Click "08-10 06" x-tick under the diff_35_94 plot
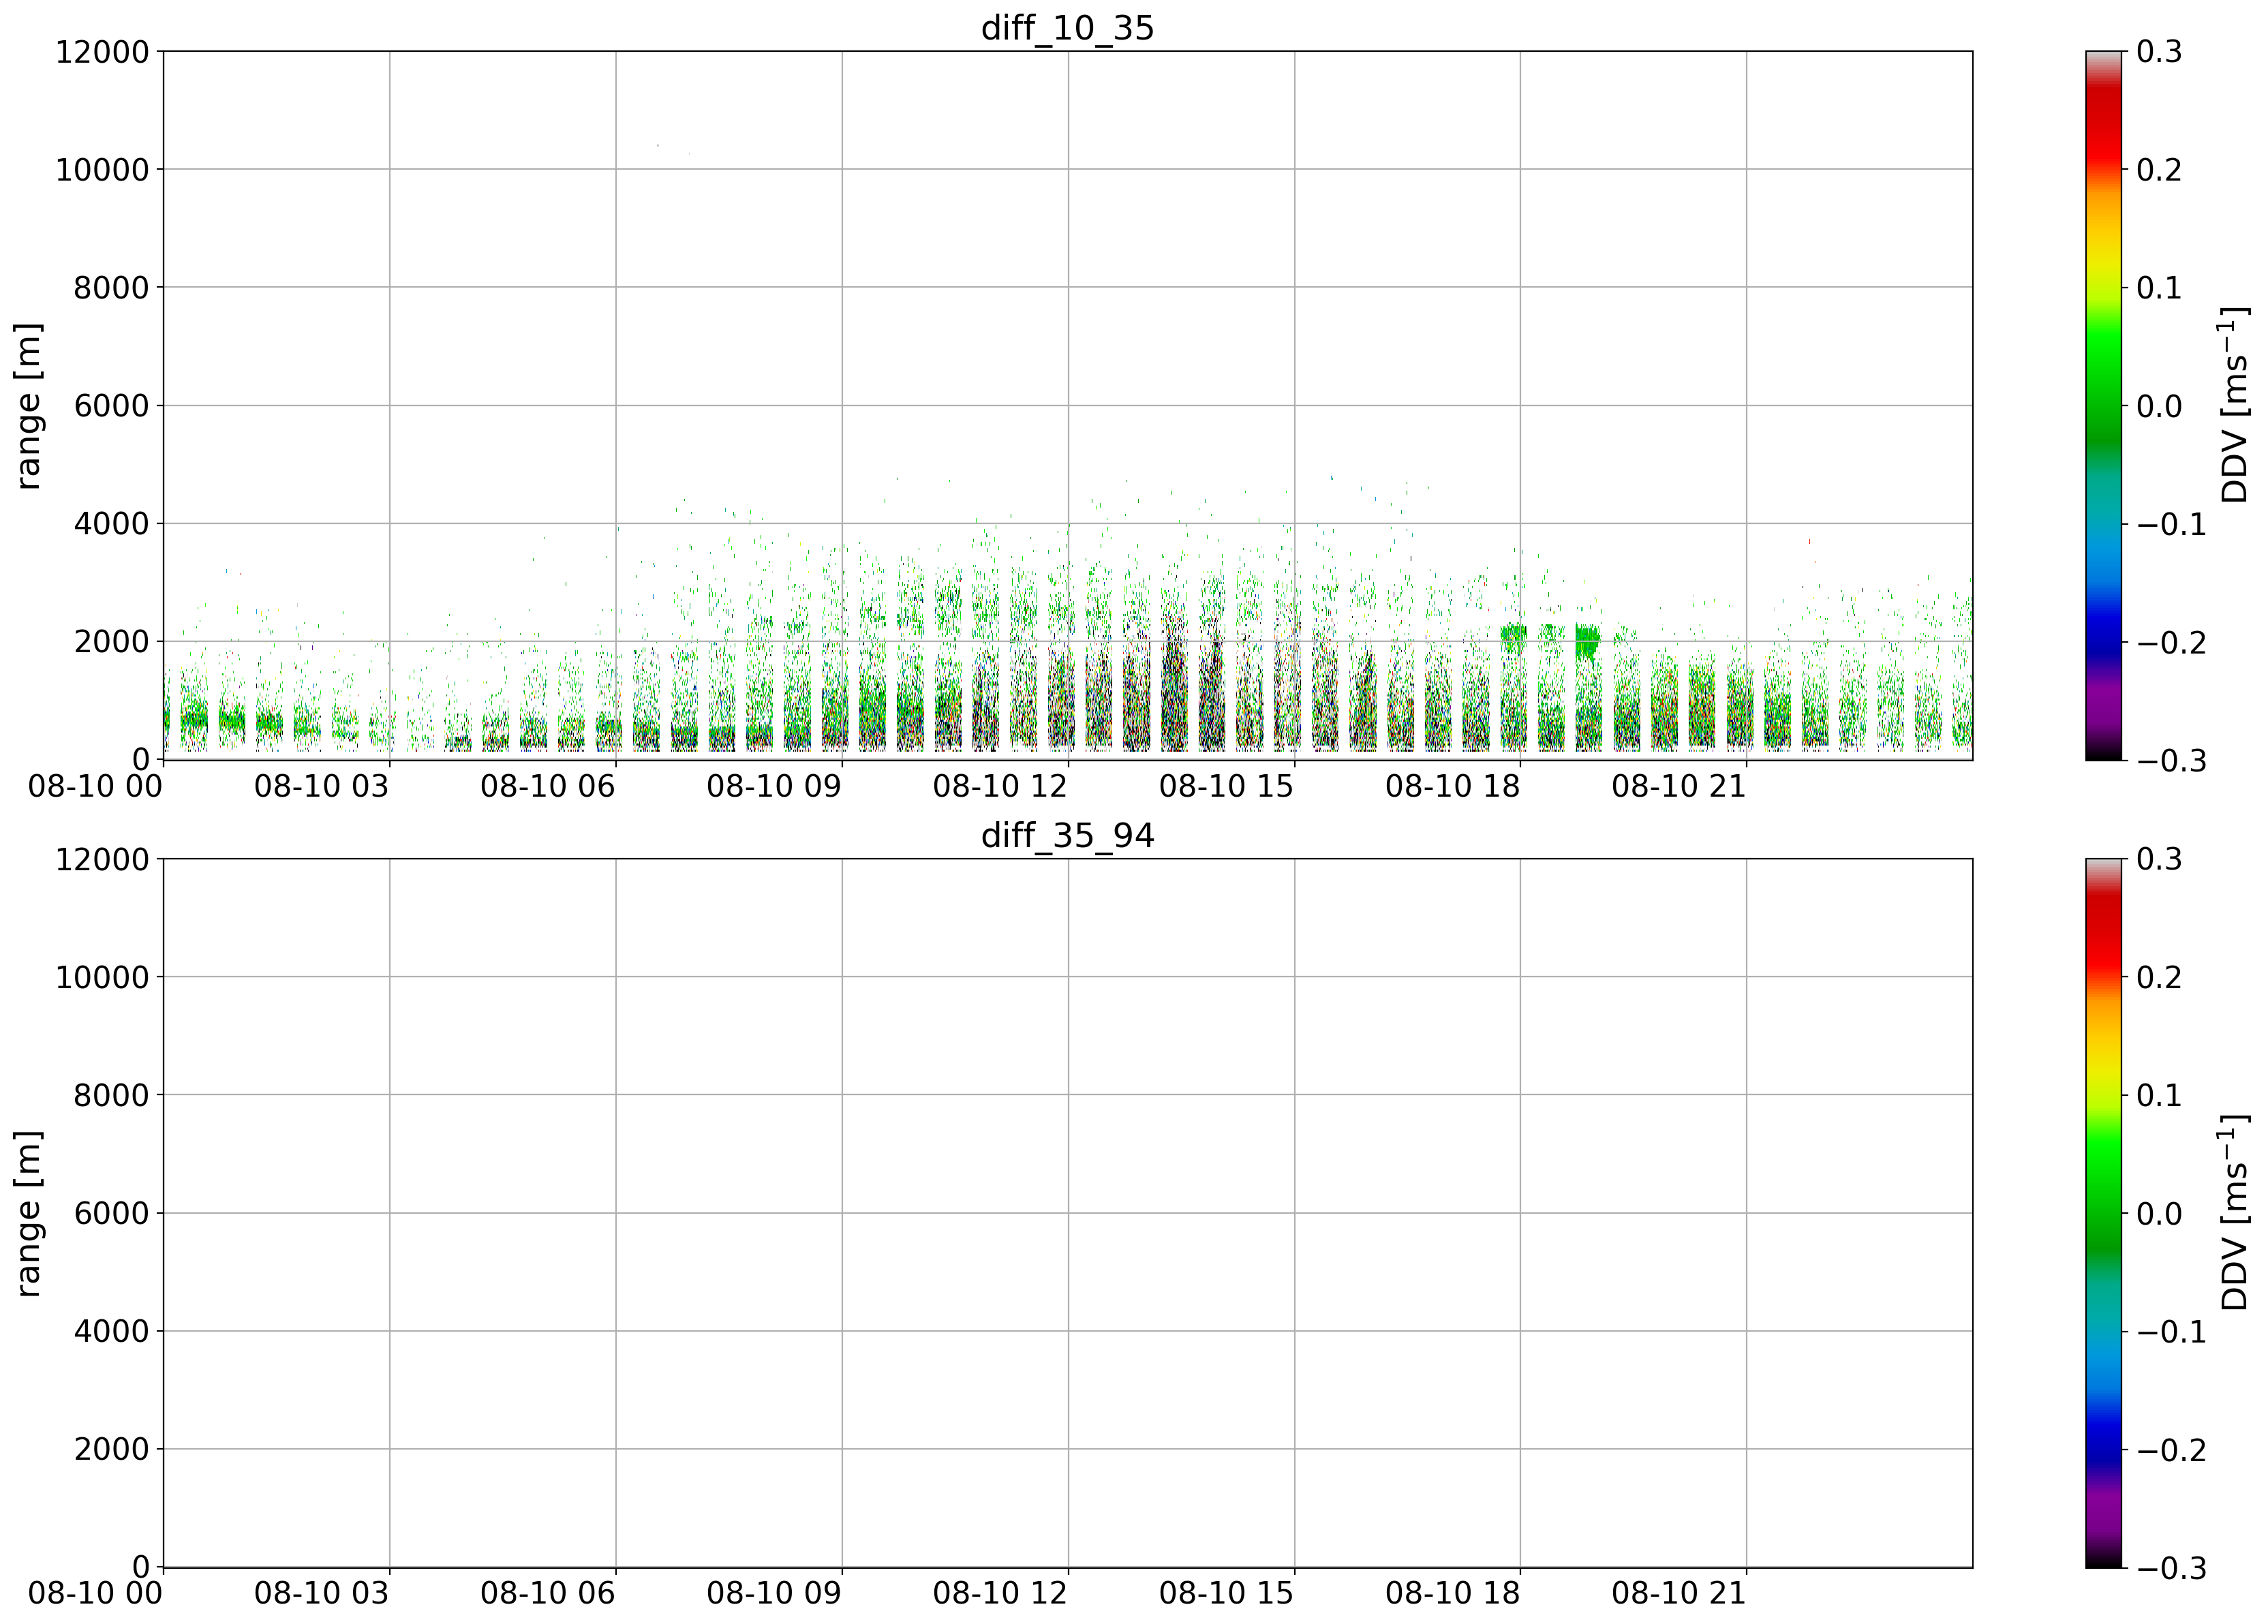This screenshot has height=1624, width=2268. [547, 1594]
